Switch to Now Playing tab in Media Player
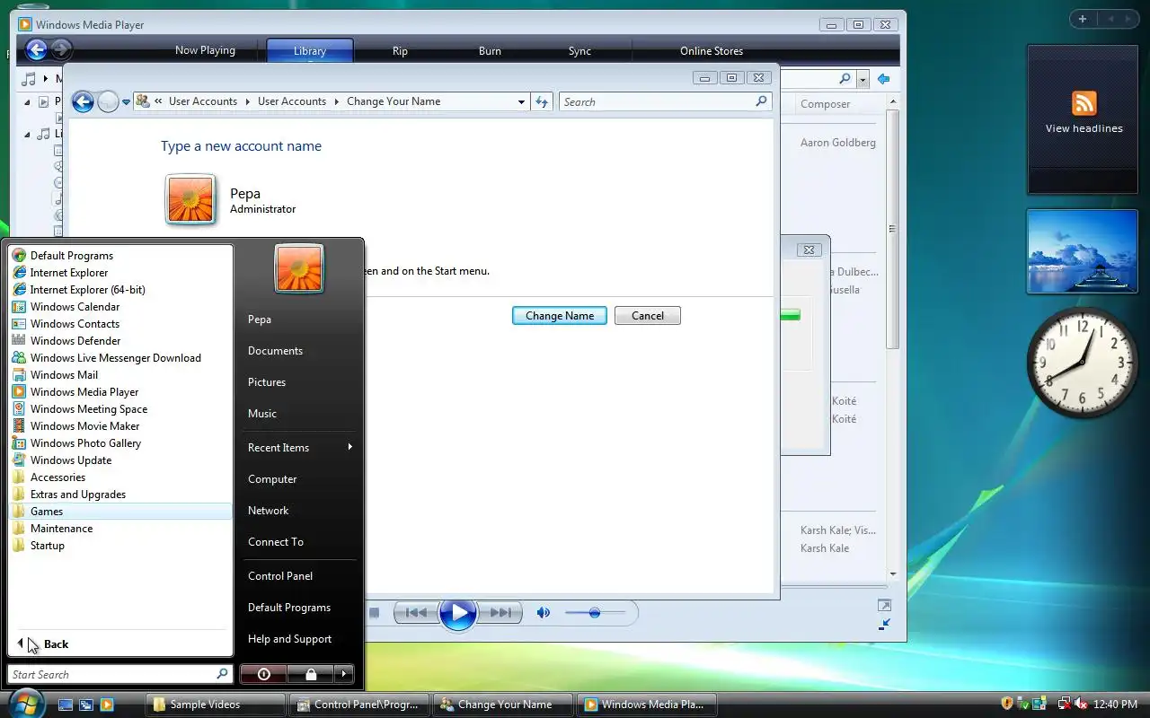 205,50
